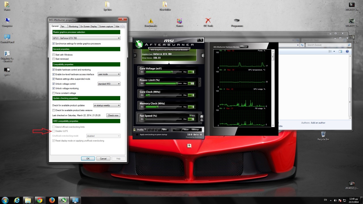
Task: Open the 'user mode' access interface dropdown
Action: point(109,74)
